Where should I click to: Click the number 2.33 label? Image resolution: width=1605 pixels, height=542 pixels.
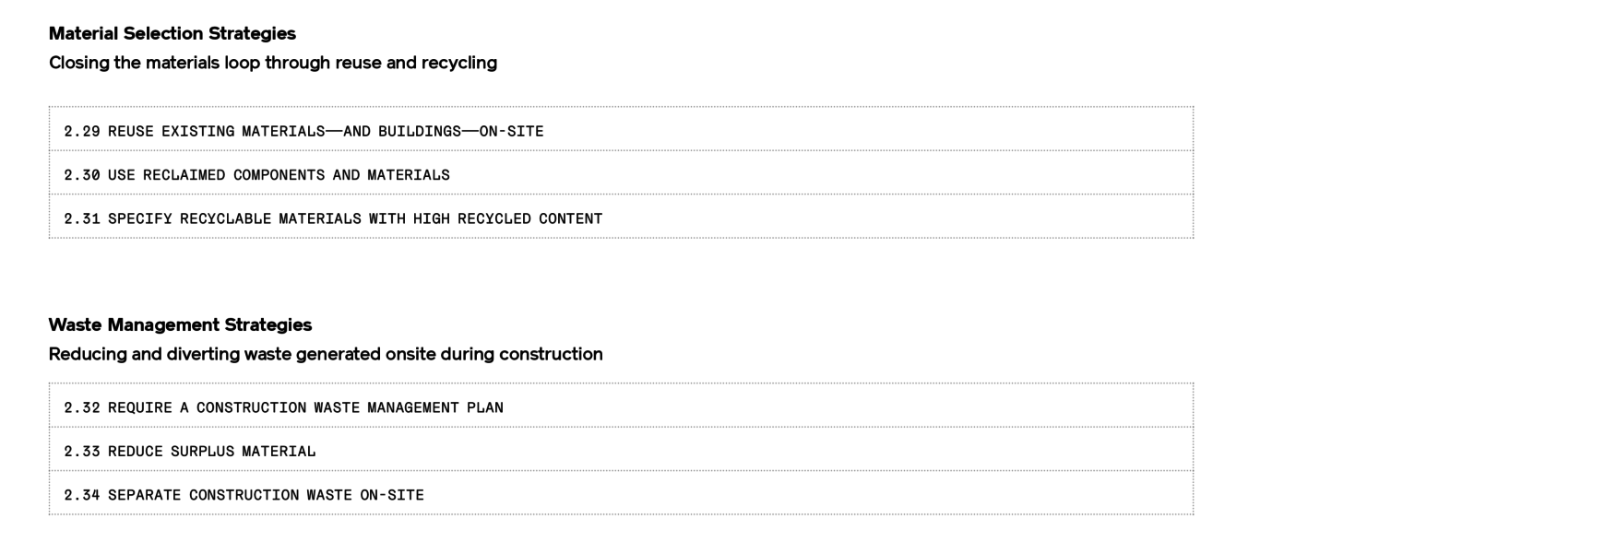(x=82, y=452)
